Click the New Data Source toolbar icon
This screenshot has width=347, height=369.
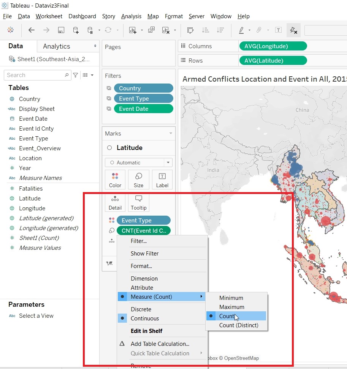(76, 30)
